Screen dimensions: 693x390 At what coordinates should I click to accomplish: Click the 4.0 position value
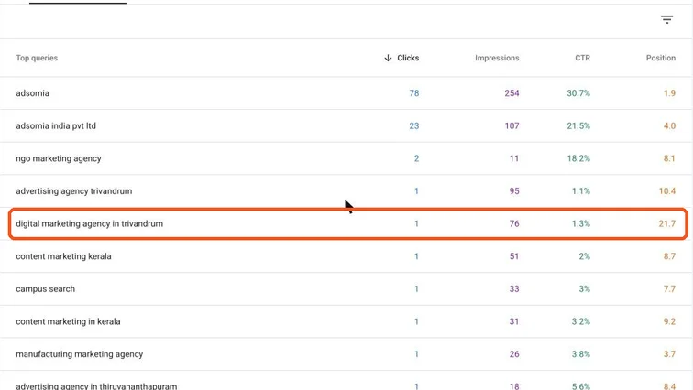click(669, 125)
